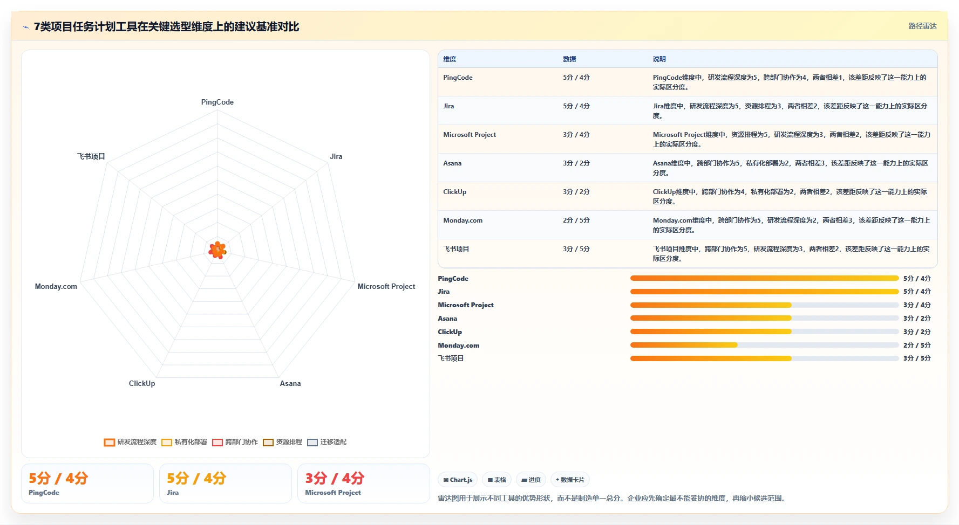Click the ClickUp progress bar
Viewport: 959px width, 525px height.
(764, 331)
